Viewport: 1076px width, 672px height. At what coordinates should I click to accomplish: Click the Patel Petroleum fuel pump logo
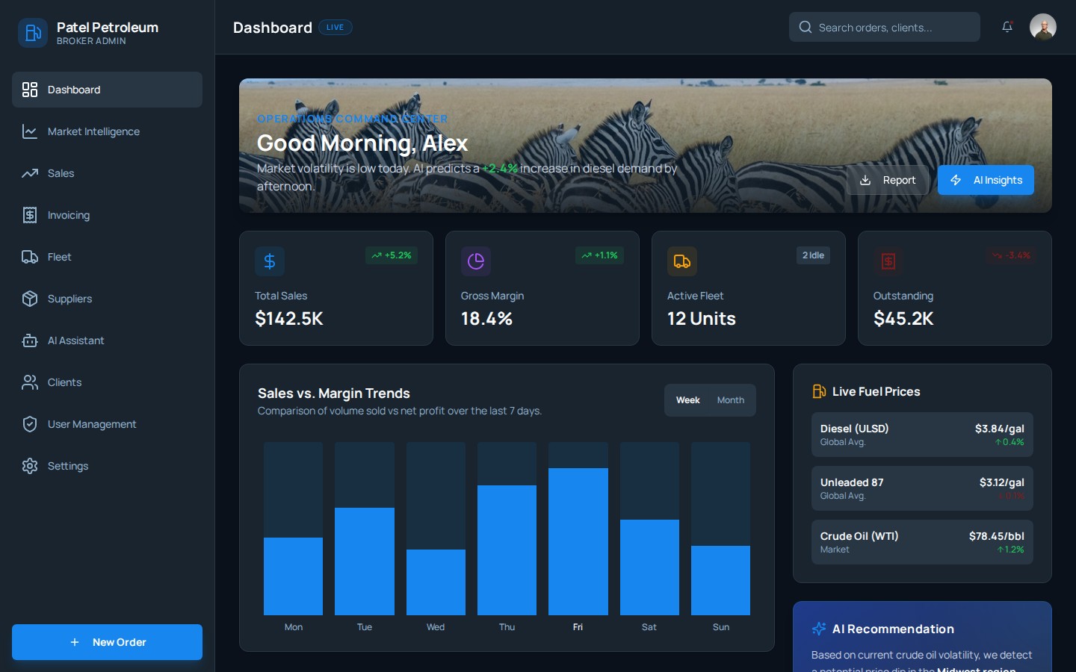(33, 33)
